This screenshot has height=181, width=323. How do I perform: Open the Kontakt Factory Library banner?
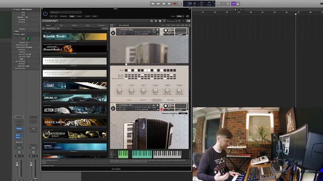tap(75, 147)
